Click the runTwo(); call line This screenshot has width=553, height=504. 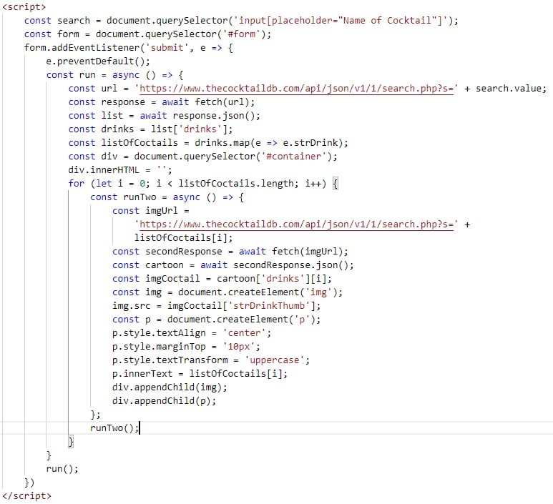pyautogui.click(x=114, y=428)
